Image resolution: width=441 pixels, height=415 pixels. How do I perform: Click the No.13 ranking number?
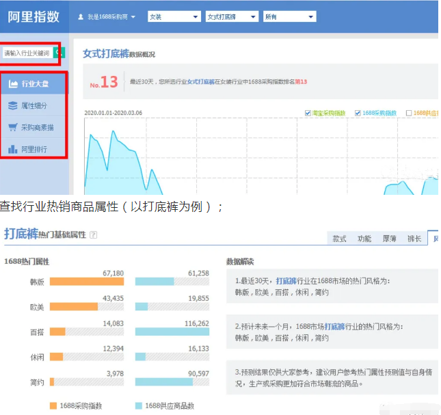(104, 82)
